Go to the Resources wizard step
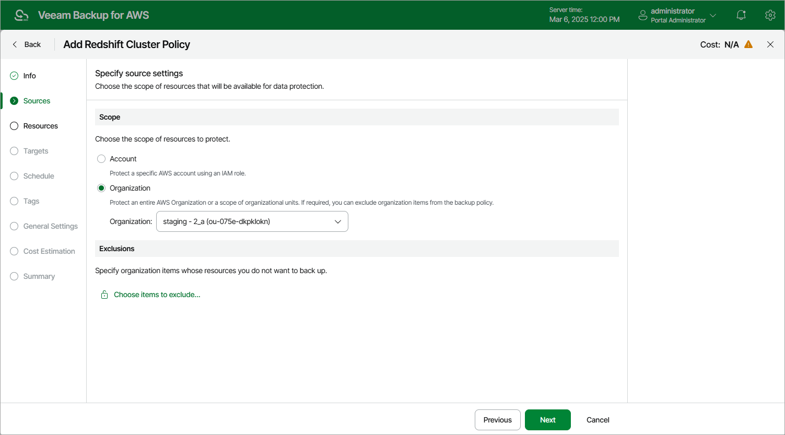 [40, 126]
